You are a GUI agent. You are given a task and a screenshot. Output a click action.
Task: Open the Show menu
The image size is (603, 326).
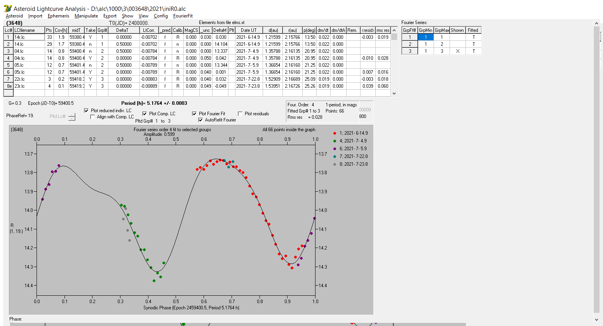pos(127,16)
